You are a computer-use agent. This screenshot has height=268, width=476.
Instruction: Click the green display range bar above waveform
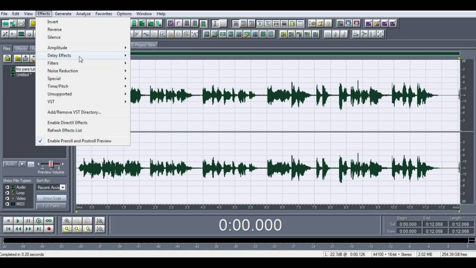[x=295, y=54]
